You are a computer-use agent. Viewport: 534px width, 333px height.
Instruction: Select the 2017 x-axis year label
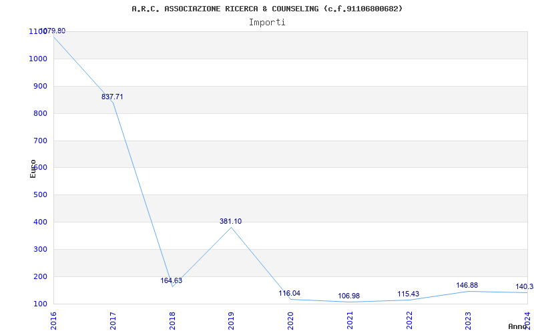pos(113,321)
